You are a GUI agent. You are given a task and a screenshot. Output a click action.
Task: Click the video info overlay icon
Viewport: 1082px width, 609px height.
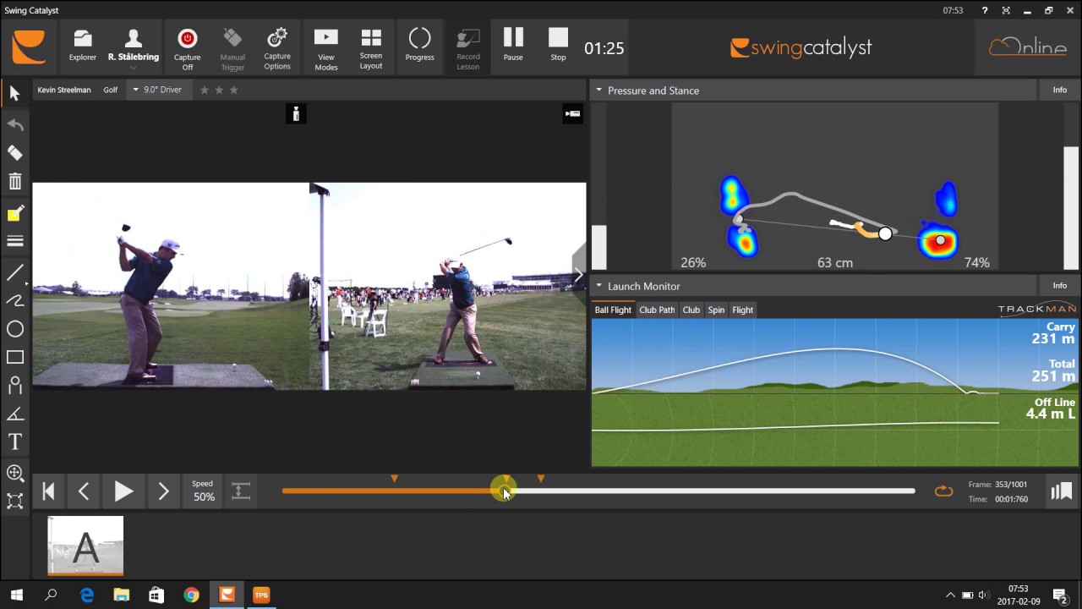(x=296, y=114)
